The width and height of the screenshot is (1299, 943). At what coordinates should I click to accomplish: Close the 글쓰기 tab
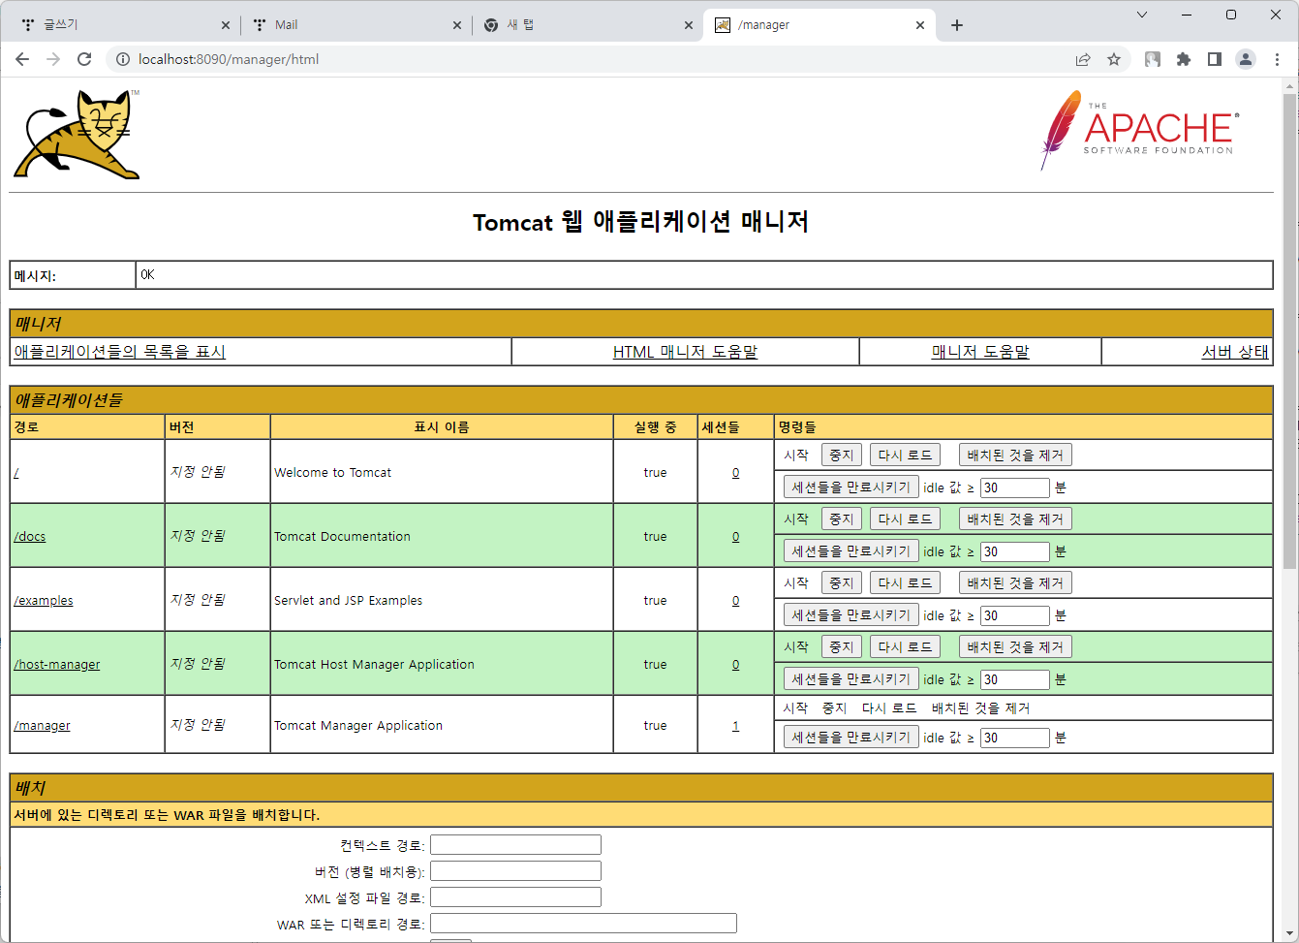pos(226,25)
